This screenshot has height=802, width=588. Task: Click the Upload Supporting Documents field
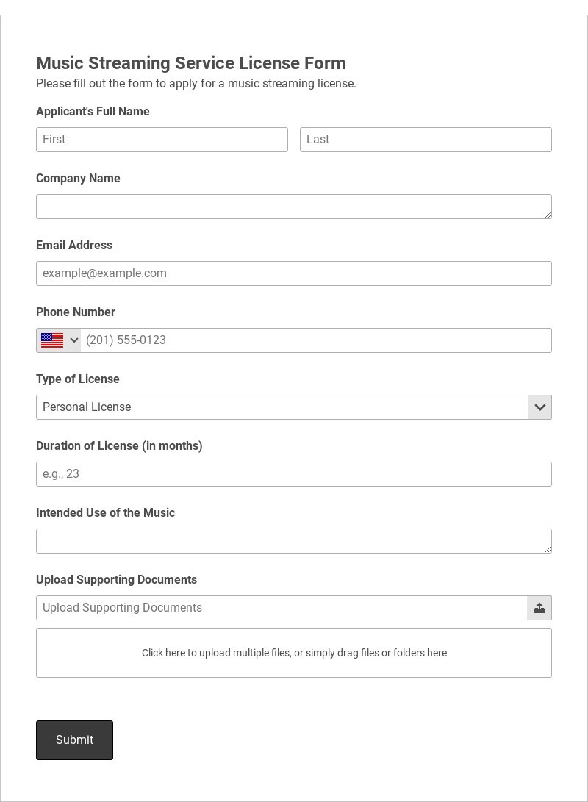(x=282, y=608)
